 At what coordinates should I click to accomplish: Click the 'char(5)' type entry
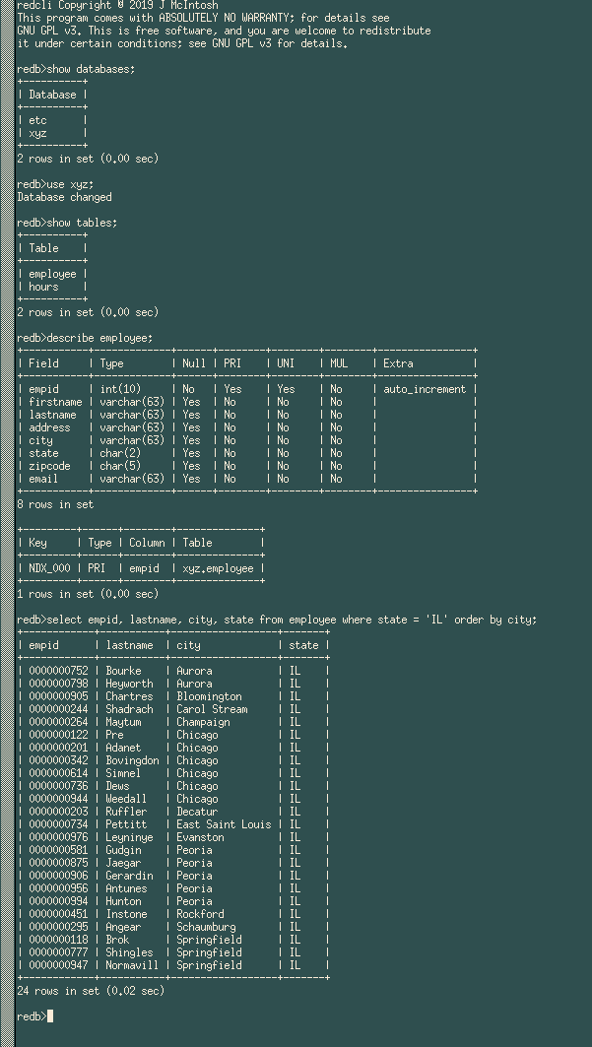120,466
